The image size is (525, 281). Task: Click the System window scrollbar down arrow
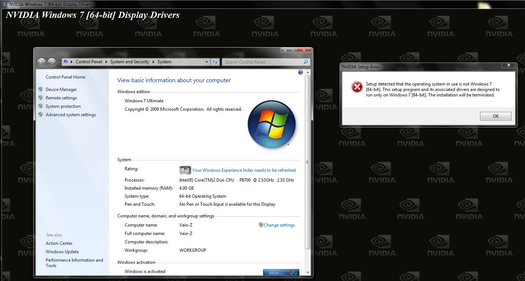pos(307,273)
